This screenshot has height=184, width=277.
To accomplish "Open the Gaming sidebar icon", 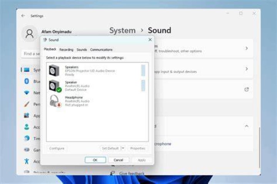I will pyautogui.click(x=27, y=149).
